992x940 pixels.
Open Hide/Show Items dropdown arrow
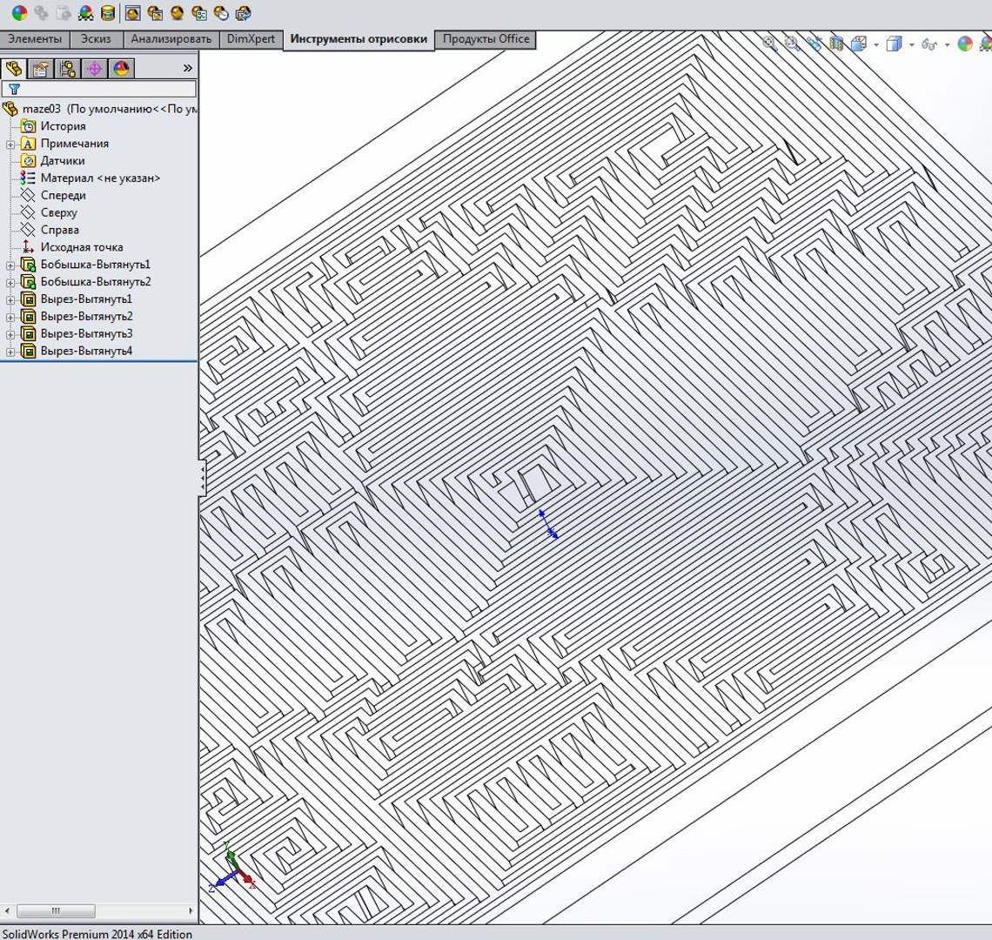pos(947,44)
